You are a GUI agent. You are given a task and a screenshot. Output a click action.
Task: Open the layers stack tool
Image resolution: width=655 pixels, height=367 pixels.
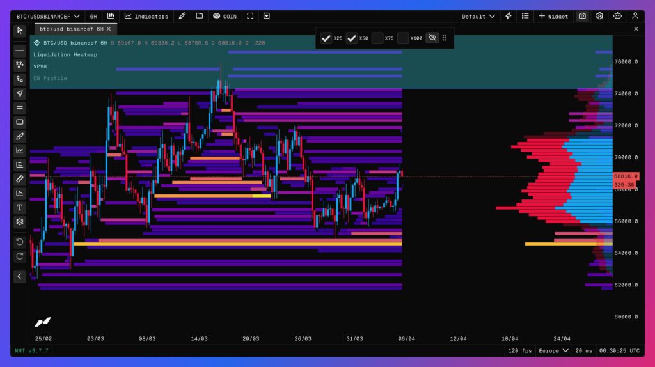click(20, 222)
